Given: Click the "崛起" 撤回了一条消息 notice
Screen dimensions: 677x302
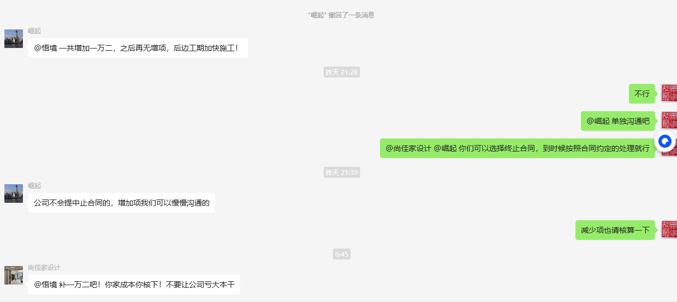Looking at the screenshot, I should pos(341,15).
